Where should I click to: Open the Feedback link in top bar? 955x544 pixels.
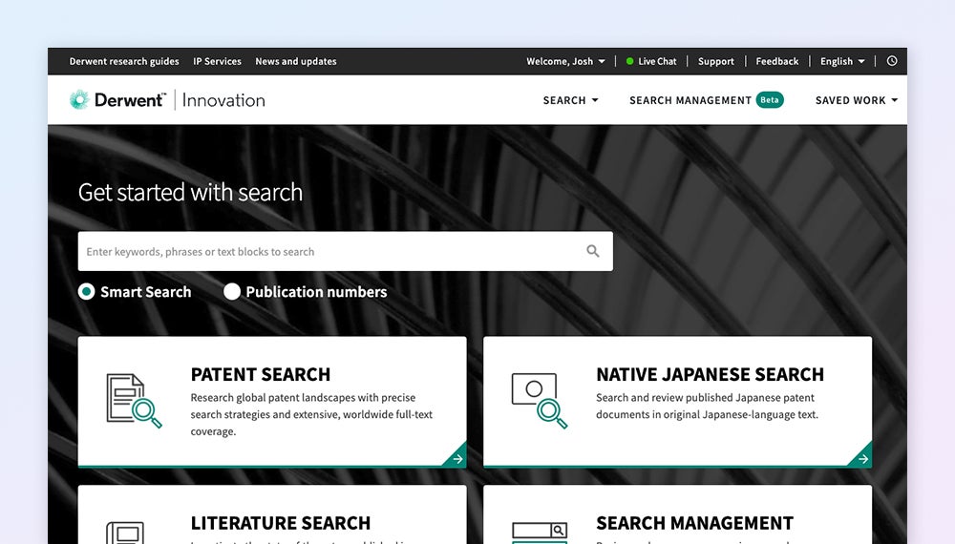click(x=776, y=61)
